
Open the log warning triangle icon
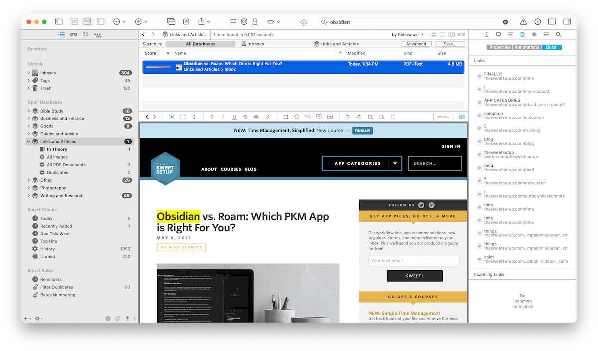tap(523, 22)
